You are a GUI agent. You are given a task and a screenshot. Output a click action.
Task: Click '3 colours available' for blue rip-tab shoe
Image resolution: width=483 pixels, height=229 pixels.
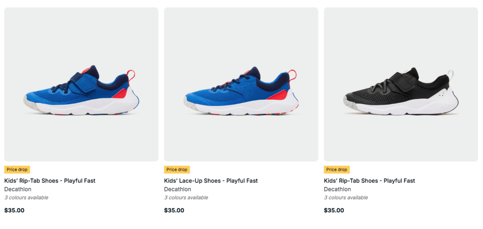(26, 198)
